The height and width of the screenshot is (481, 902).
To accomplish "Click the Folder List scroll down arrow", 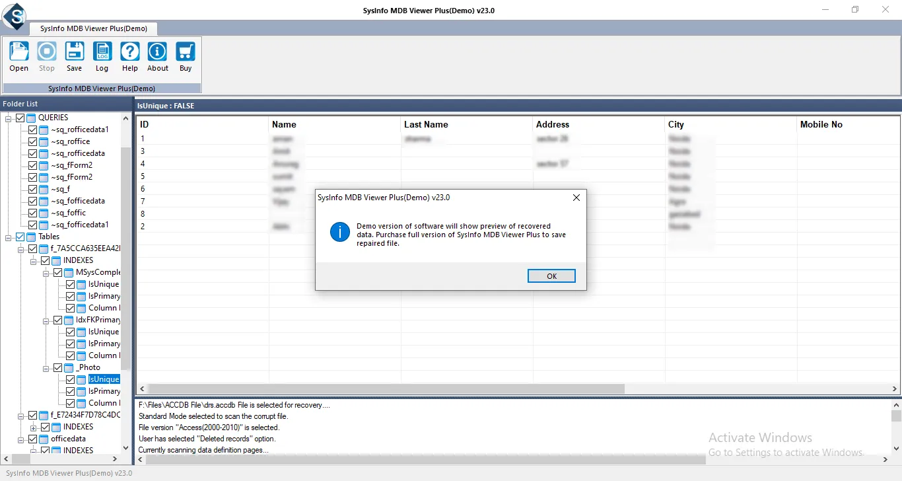I will point(125,447).
